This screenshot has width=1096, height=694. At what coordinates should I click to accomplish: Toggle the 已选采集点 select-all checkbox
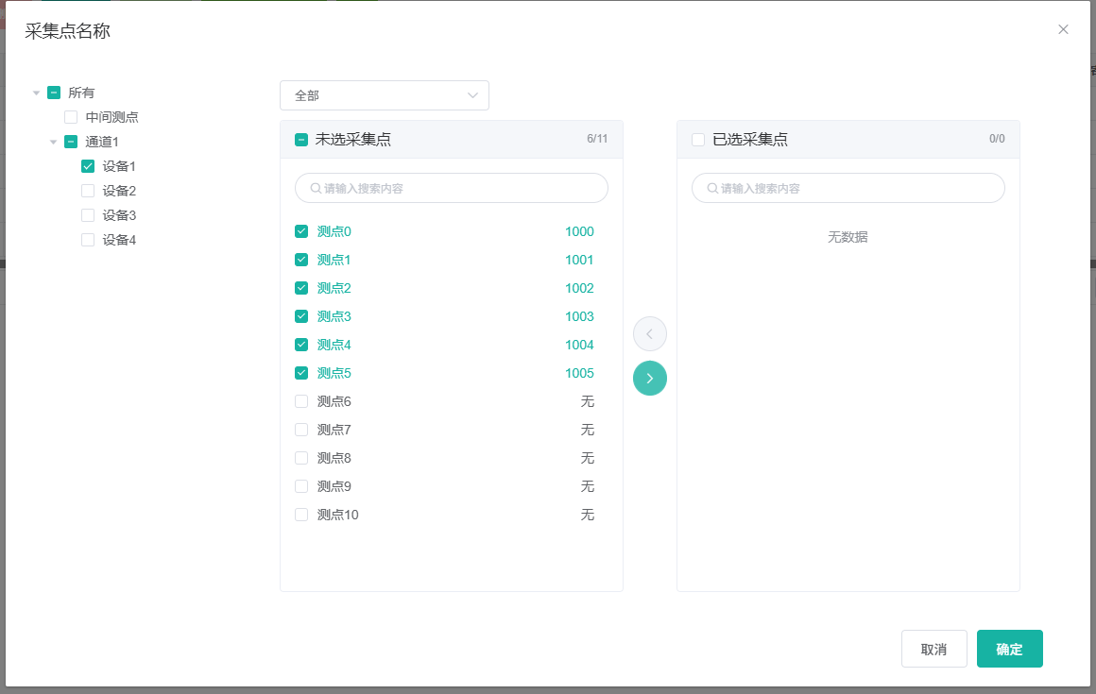(x=698, y=140)
